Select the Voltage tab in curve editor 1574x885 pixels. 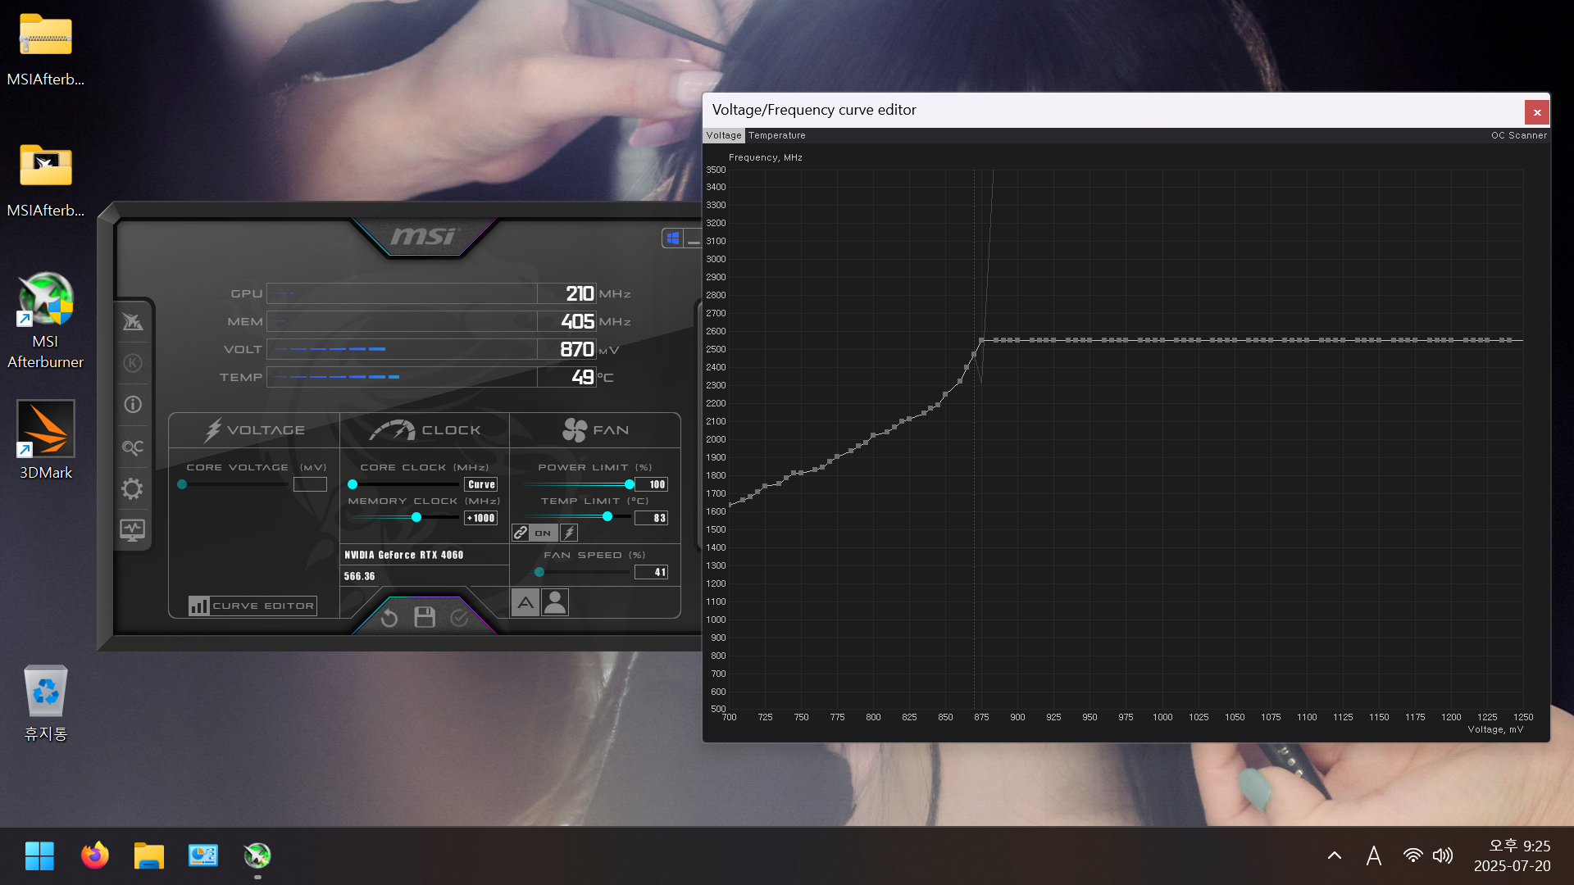(x=723, y=135)
